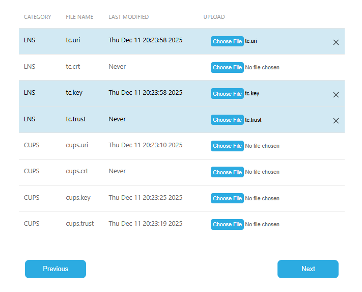Image resolution: width=362 pixels, height=292 pixels.
Task: Return with the Previous button
Action: pos(55,269)
